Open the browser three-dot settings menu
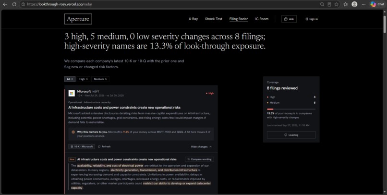387x195 pixels. coord(363,4)
